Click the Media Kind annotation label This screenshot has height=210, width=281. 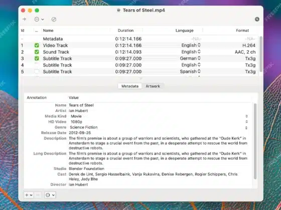(x=56, y=116)
